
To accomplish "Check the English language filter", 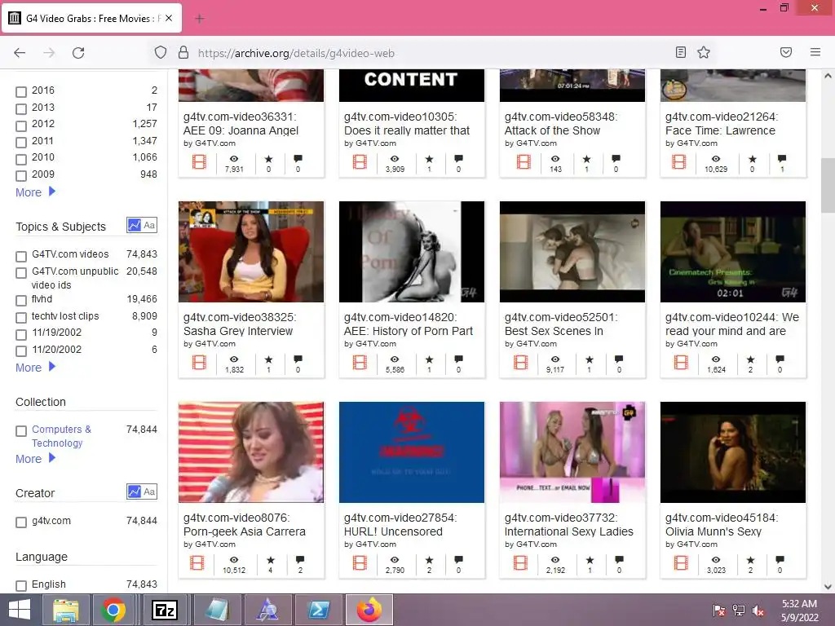I will 21,585.
